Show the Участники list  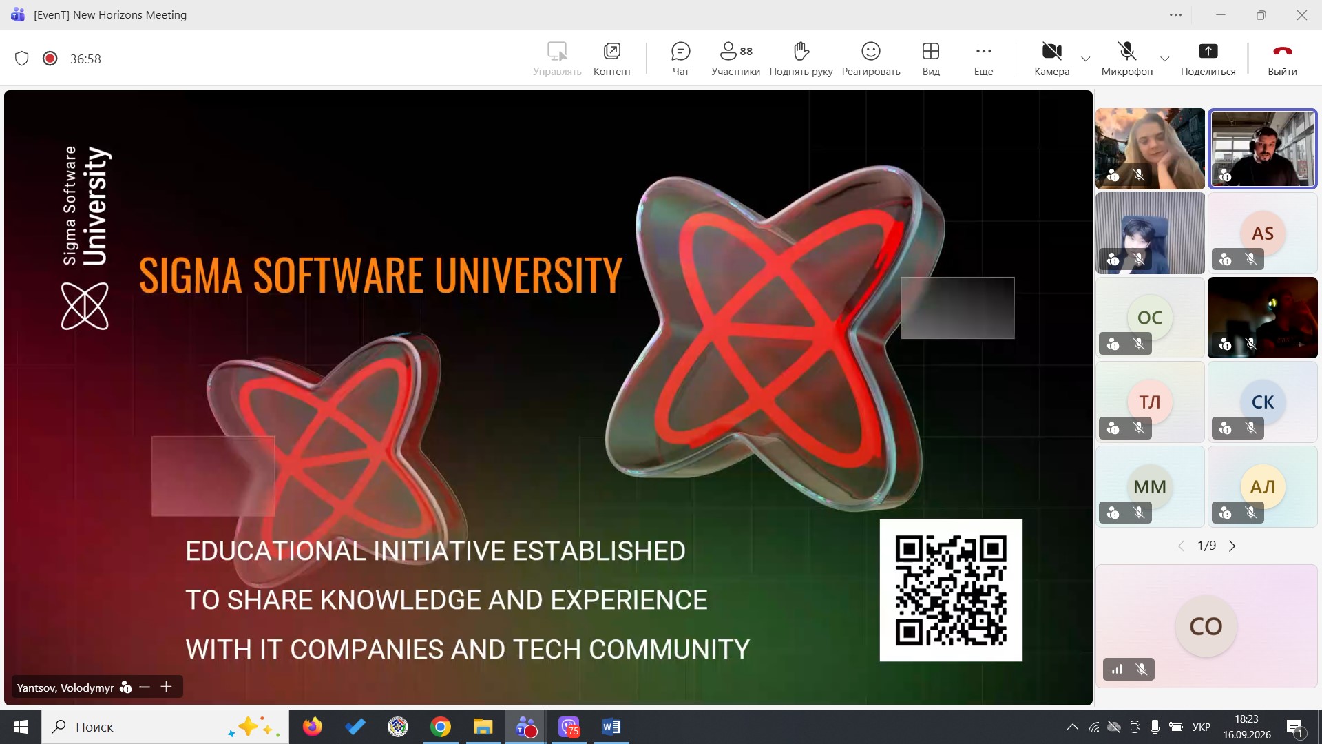click(735, 59)
